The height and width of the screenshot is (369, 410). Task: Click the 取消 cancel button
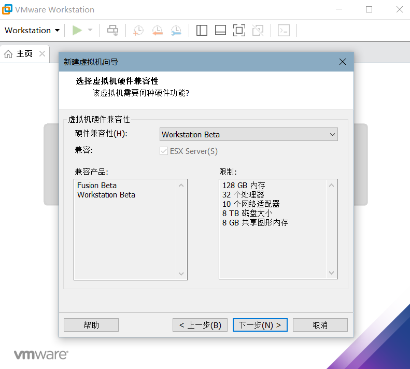click(x=320, y=325)
